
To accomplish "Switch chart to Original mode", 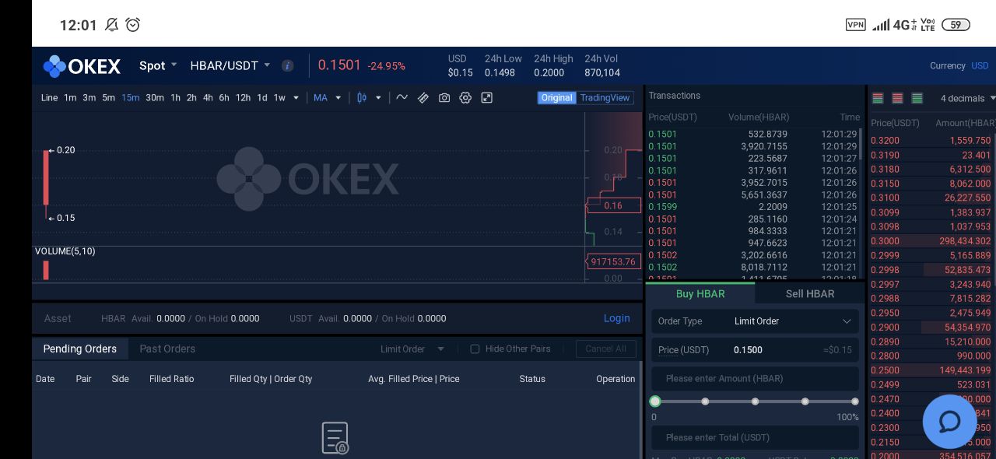I will [556, 97].
